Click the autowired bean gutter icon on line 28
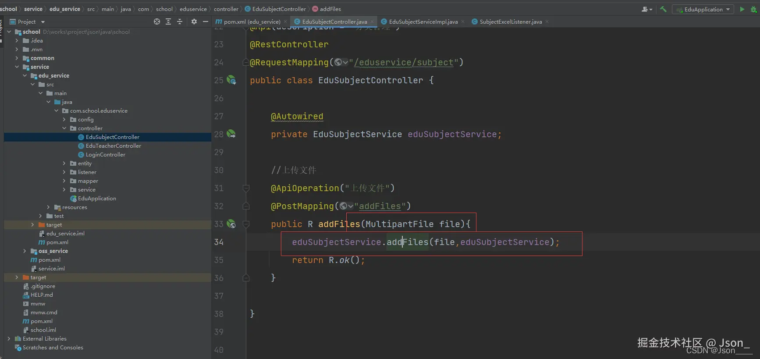 click(231, 134)
